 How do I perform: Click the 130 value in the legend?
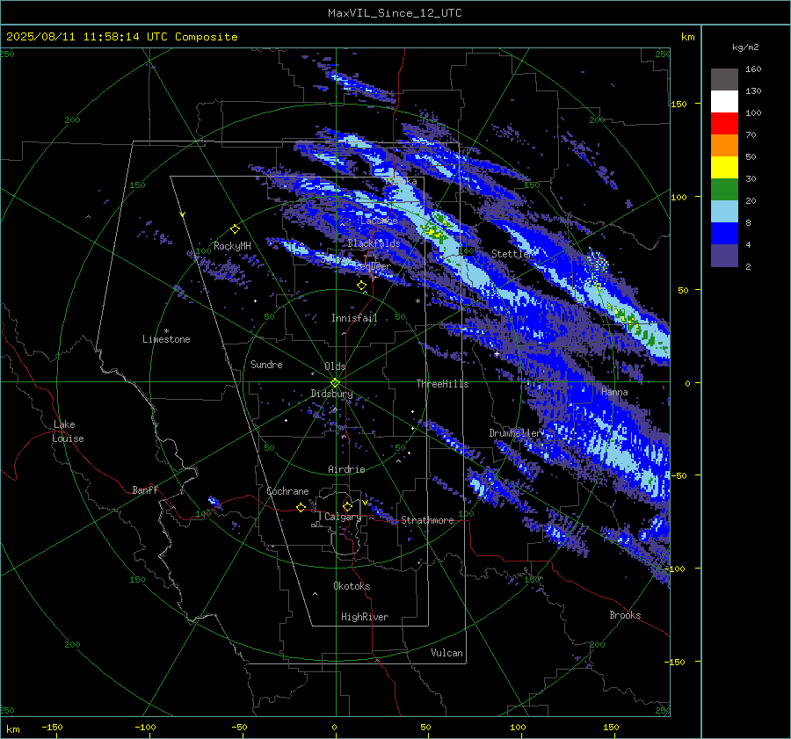click(x=753, y=91)
